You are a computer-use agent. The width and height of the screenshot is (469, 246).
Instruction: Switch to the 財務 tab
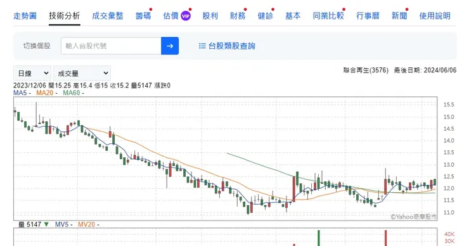pos(238,16)
